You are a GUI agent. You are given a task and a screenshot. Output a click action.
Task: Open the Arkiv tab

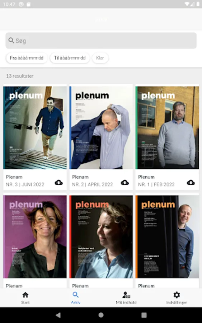tap(76, 298)
